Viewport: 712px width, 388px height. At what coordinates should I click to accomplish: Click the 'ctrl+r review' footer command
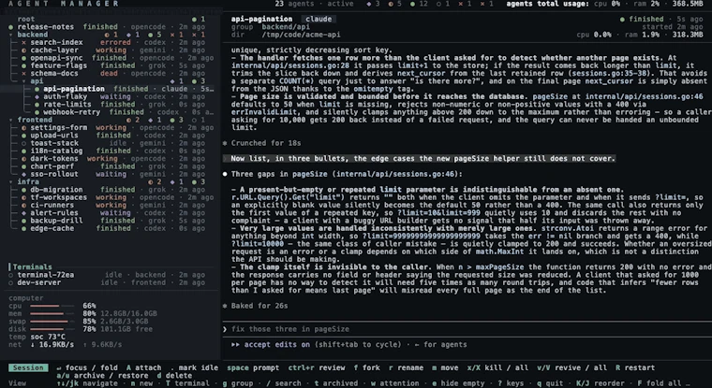(319, 367)
